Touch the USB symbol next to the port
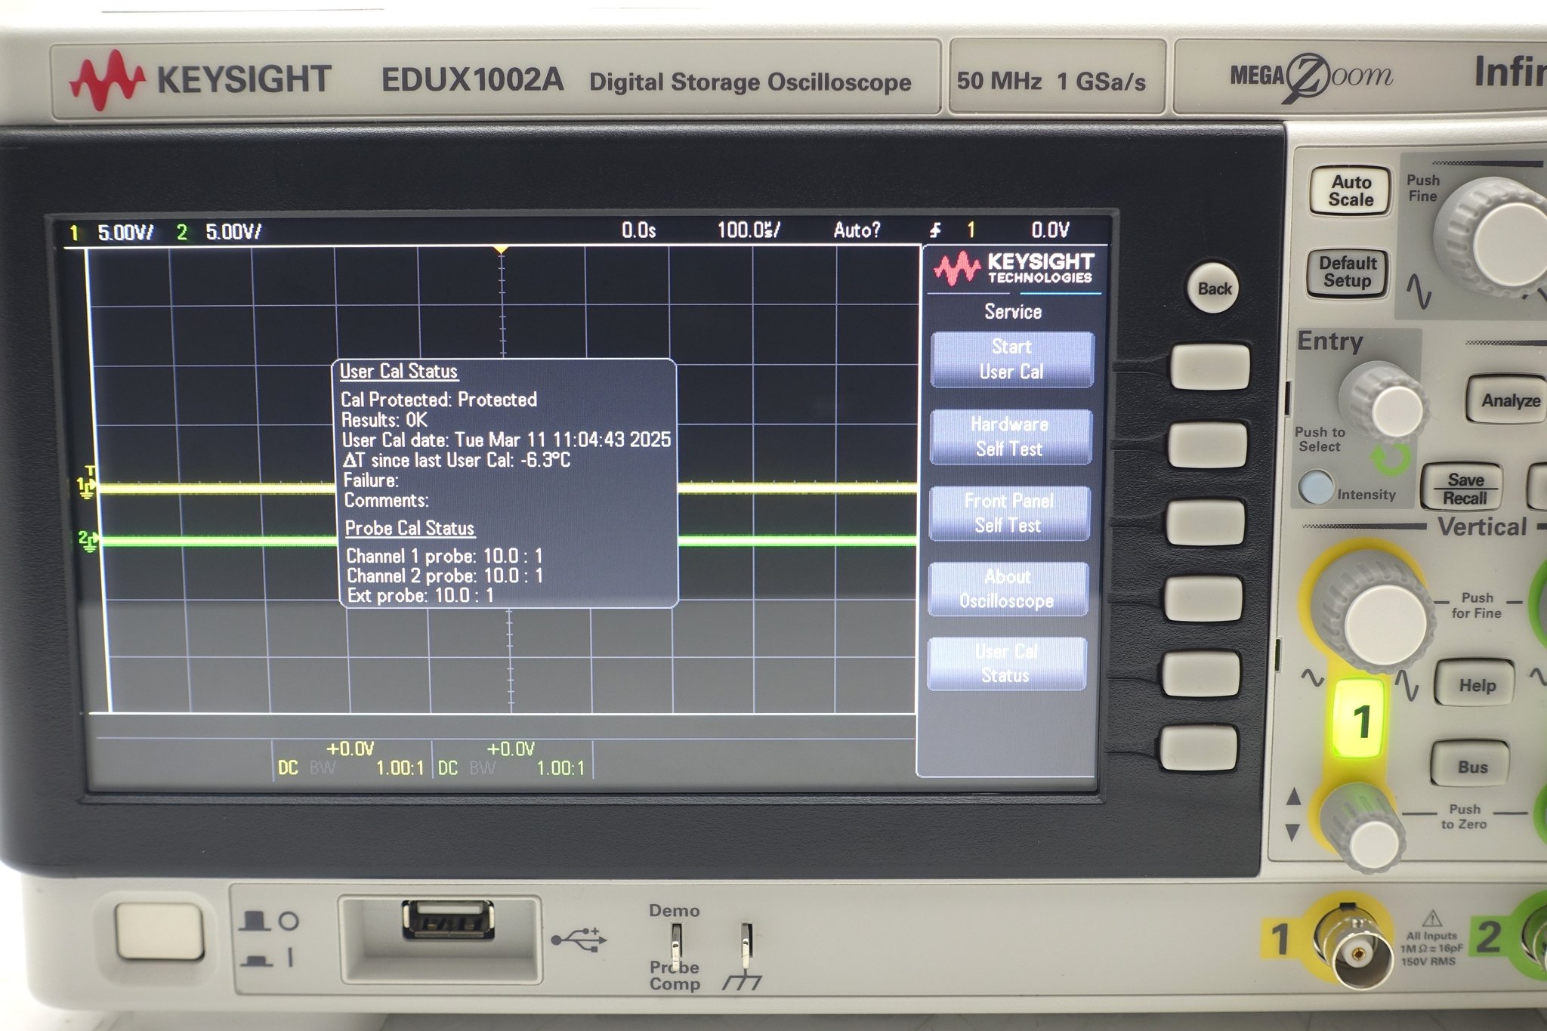 coord(579,940)
